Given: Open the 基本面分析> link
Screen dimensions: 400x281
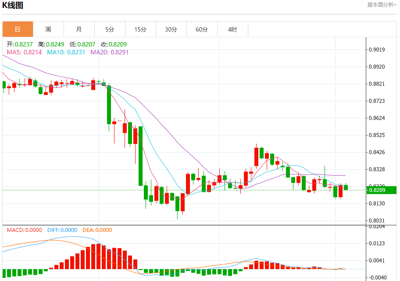Looking at the screenshot, I should [382, 4].
